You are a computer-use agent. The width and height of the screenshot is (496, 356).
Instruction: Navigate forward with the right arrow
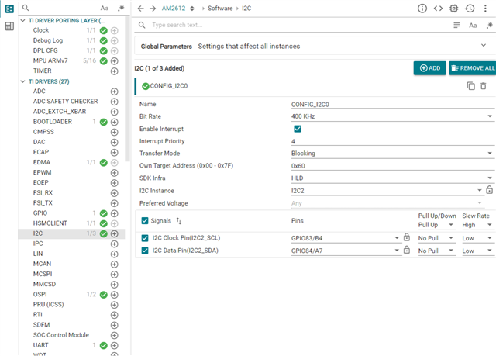[x=153, y=9]
